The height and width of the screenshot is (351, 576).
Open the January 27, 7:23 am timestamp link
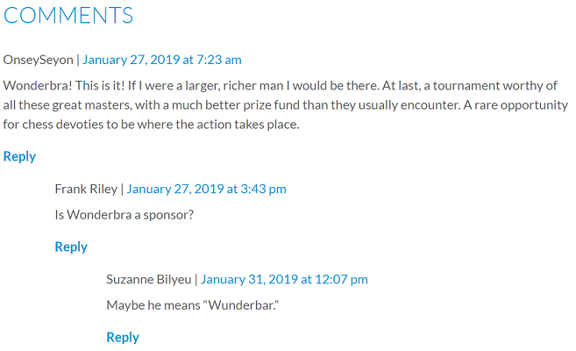[x=162, y=60]
